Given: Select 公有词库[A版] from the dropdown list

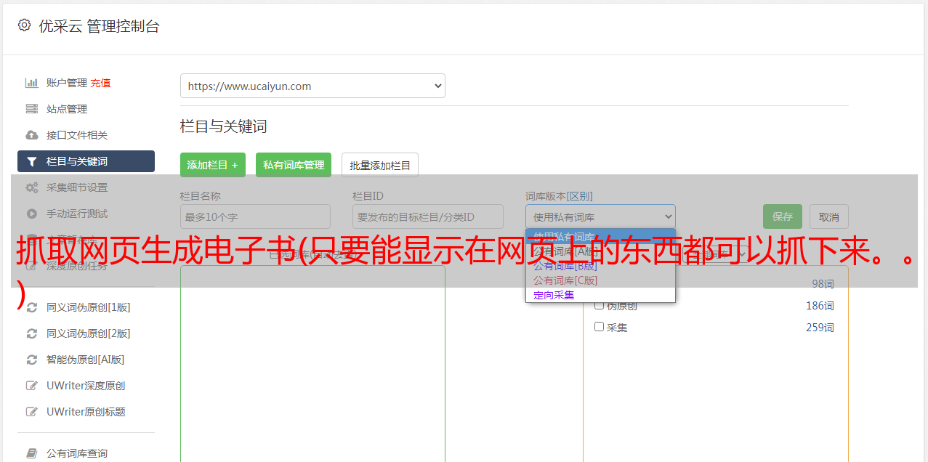Looking at the screenshot, I should click(x=600, y=251).
